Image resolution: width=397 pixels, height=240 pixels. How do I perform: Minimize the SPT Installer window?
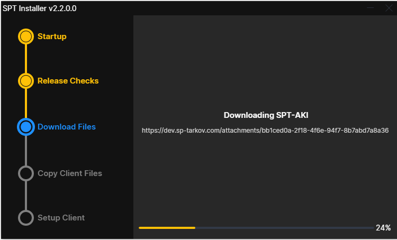(370, 8)
